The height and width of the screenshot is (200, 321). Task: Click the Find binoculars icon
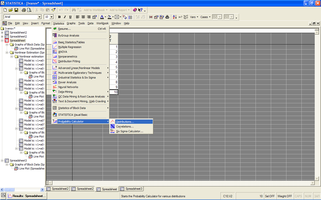[x=74, y=10]
